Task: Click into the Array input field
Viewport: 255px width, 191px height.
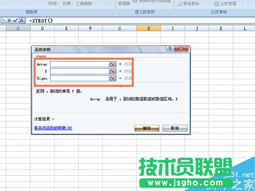Action: [80, 64]
